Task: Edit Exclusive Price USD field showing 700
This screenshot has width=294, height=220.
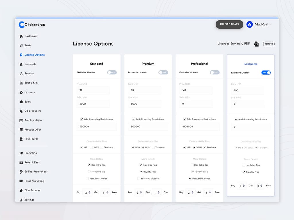Action: click(248, 91)
